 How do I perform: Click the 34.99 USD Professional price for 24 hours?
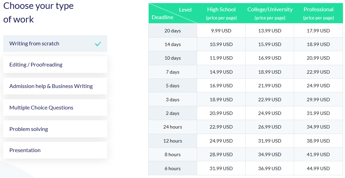pyautogui.click(x=318, y=127)
